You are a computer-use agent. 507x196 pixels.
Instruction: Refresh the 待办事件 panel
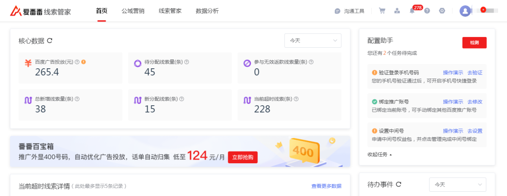[x=399, y=184]
